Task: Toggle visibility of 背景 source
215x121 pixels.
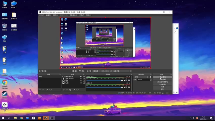Action: point(81,81)
